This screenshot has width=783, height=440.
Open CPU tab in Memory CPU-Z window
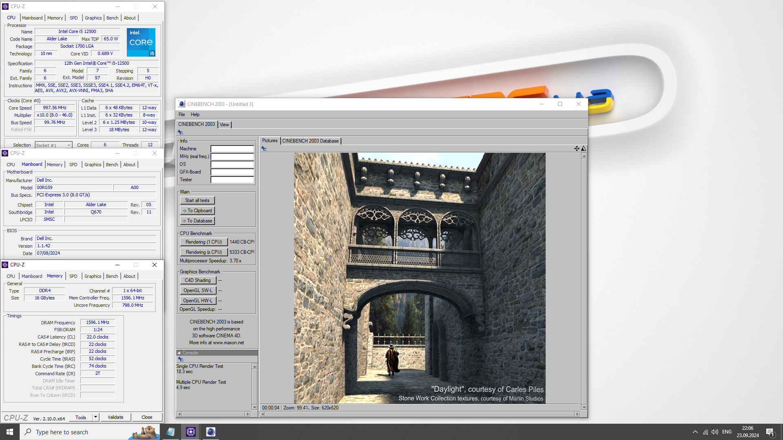tap(11, 276)
